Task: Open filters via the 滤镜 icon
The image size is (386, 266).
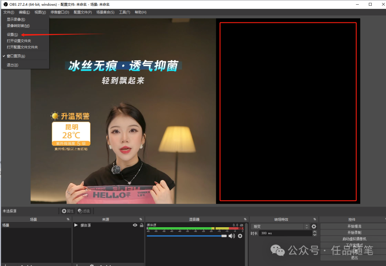Action: [83, 211]
